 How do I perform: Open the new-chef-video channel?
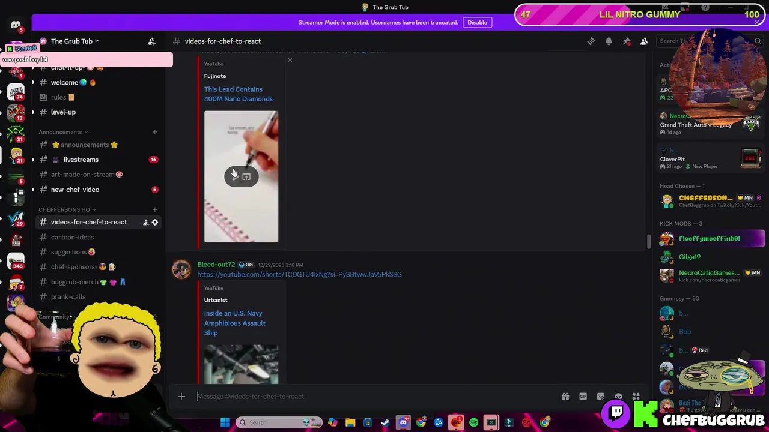pos(96,190)
